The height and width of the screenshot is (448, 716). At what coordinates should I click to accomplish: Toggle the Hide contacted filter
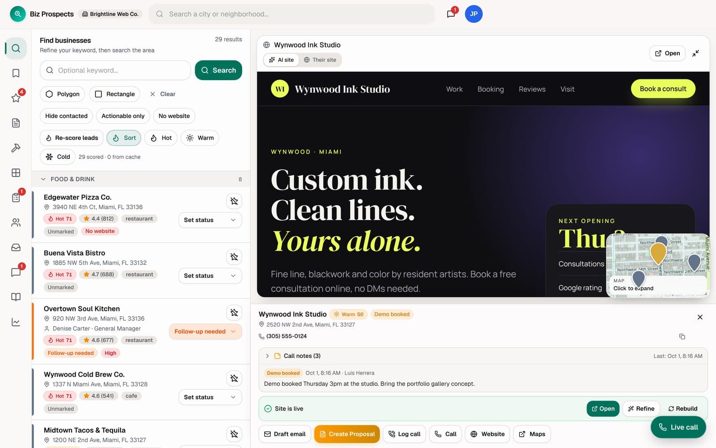click(x=66, y=116)
